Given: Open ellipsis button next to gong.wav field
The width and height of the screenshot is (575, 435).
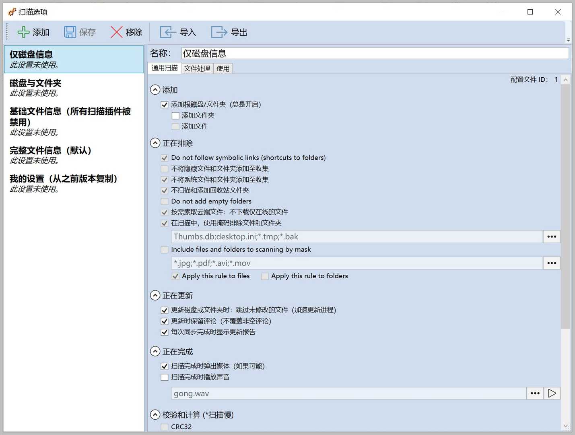Looking at the screenshot, I should [x=535, y=393].
